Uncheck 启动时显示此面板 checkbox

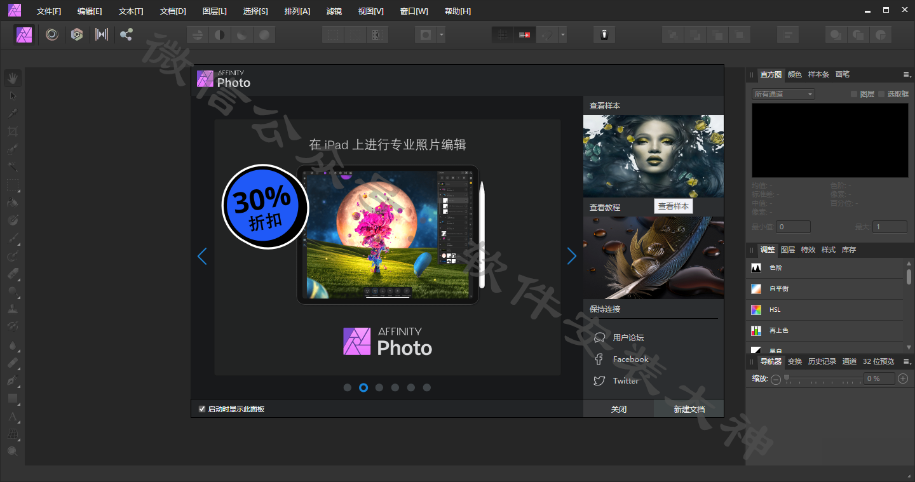pyautogui.click(x=202, y=409)
